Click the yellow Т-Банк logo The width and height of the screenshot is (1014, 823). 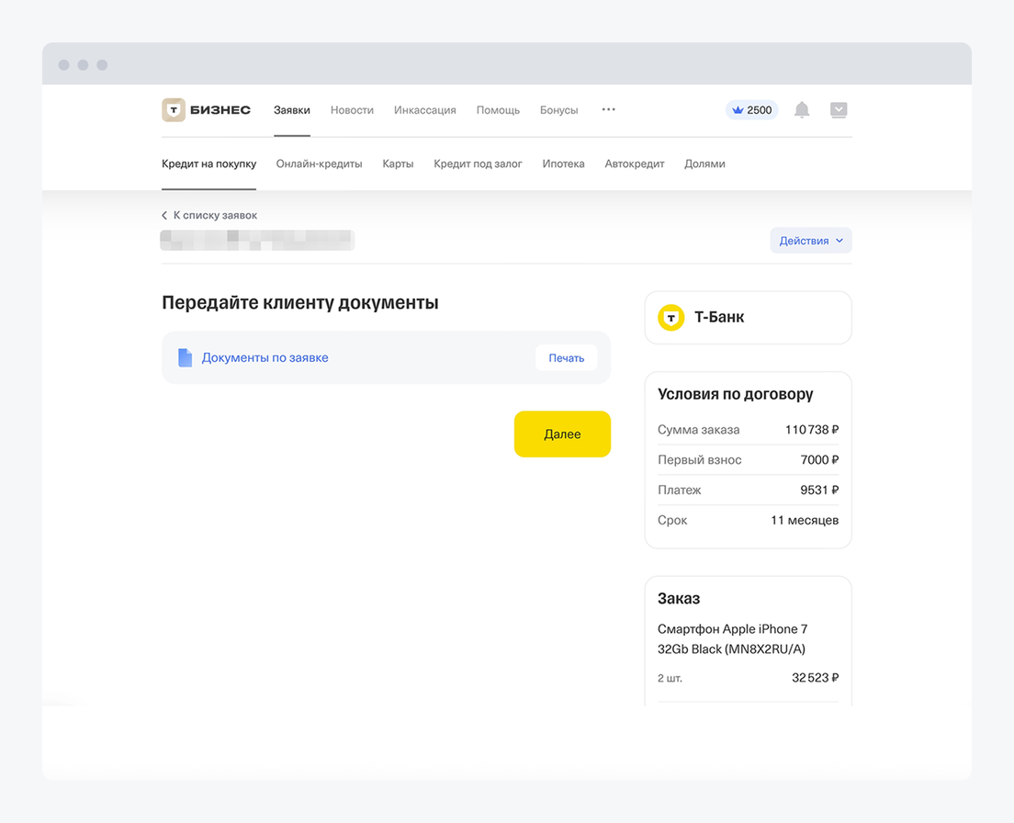click(x=671, y=318)
